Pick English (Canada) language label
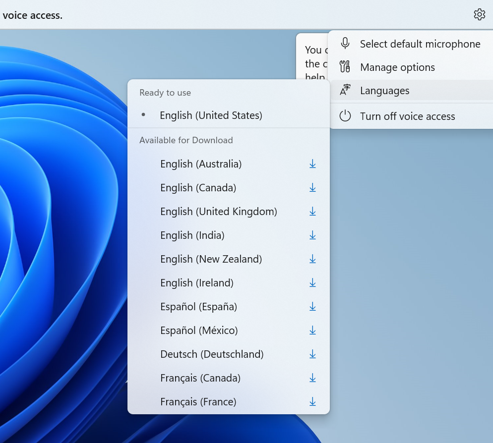 [x=198, y=188]
